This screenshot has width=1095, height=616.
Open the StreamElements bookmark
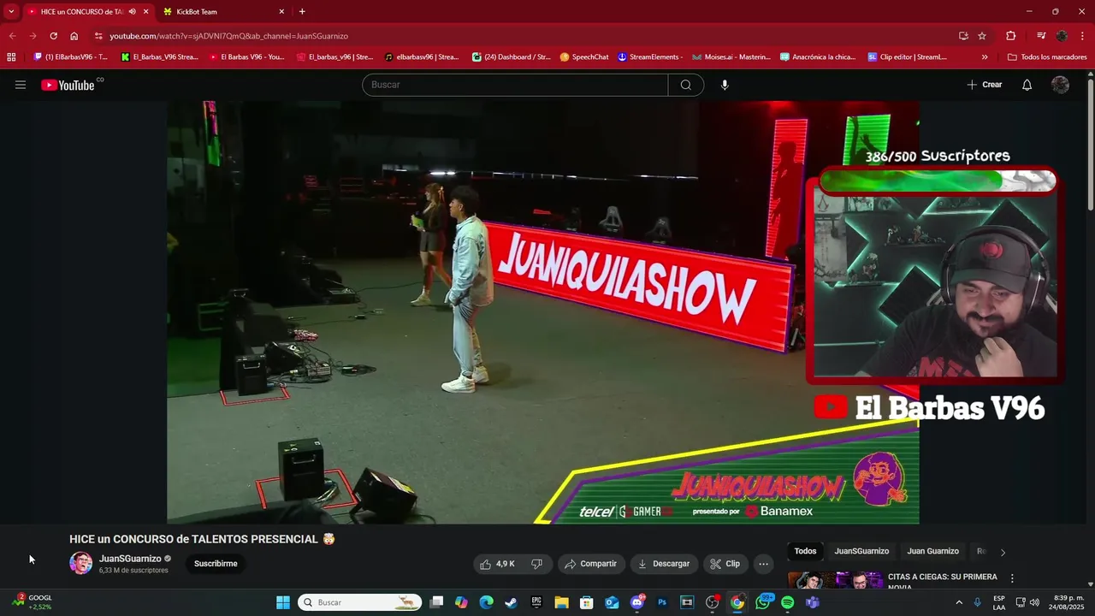[x=650, y=57]
